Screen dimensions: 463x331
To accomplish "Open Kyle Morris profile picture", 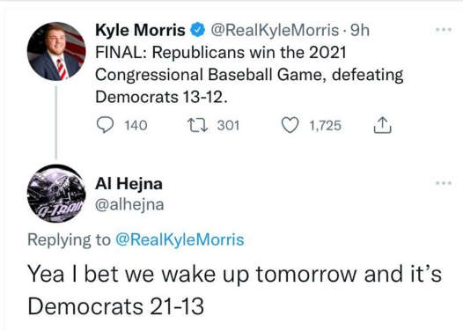I will 56,51.
